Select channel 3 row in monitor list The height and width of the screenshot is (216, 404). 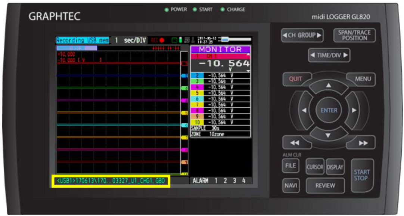(220, 81)
